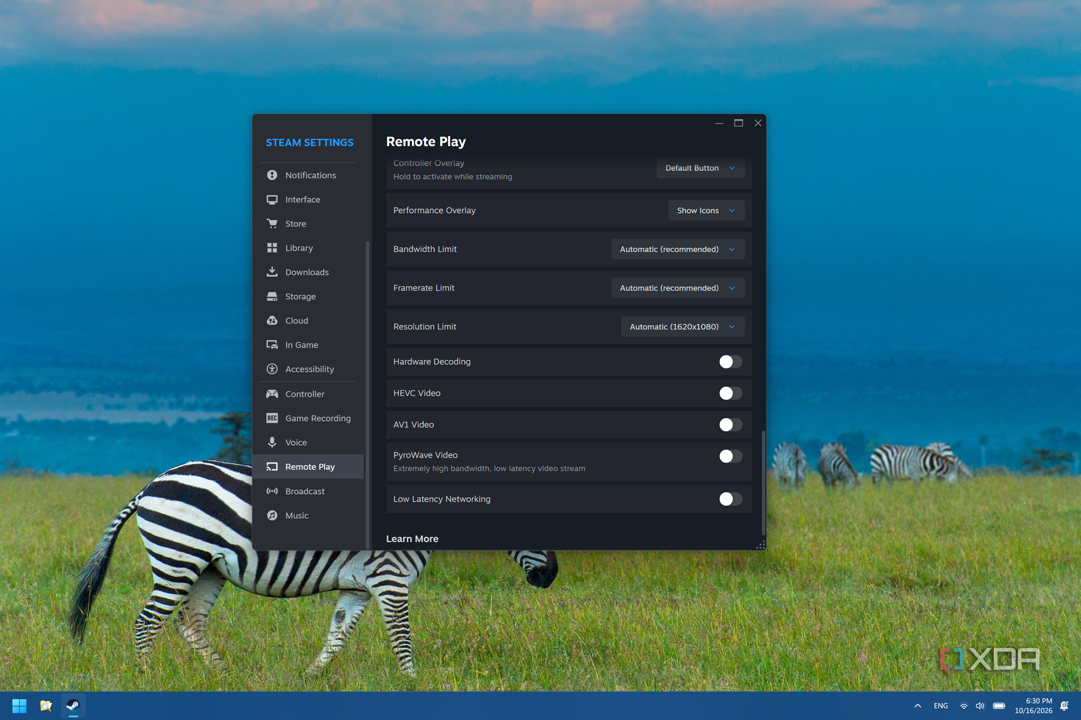Click the Store shopping cart icon

pyautogui.click(x=272, y=224)
